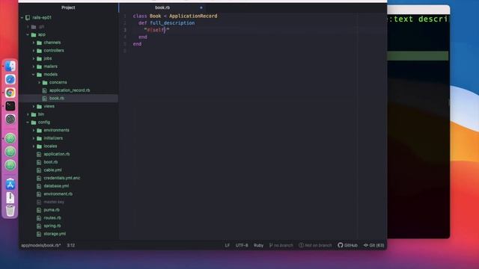Click the 'class Book < ApplicationRecord' line
The width and height of the screenshot is (479, 269).
(175, 16)
